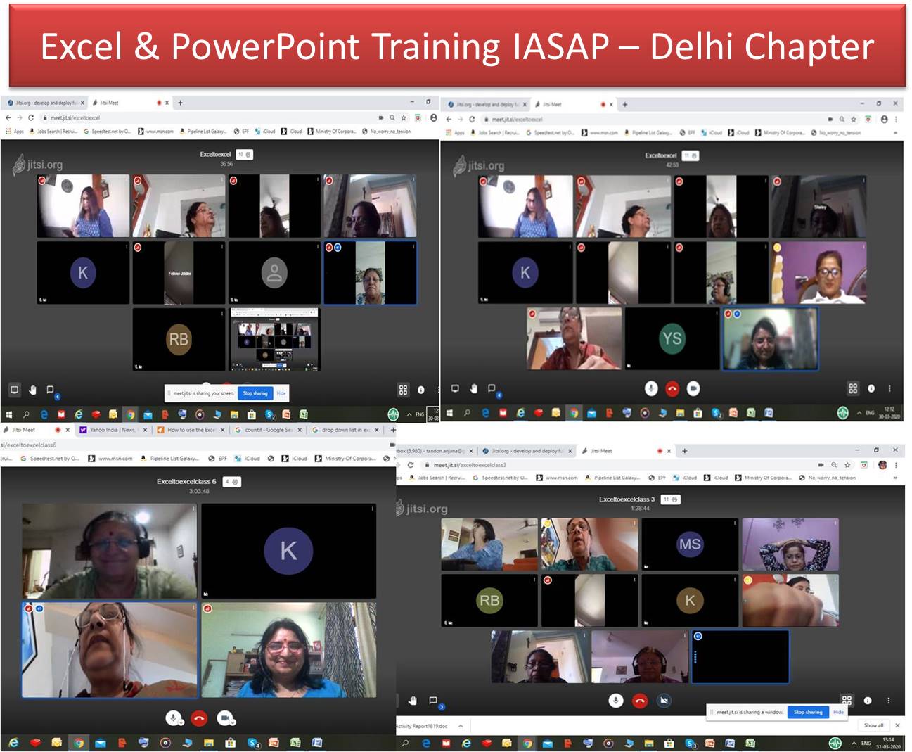This screenshot has width=912, height=752.
Task: Open more actions menu in Exceltoexcelclass 3 meeting
Action: tap(888, 701)
